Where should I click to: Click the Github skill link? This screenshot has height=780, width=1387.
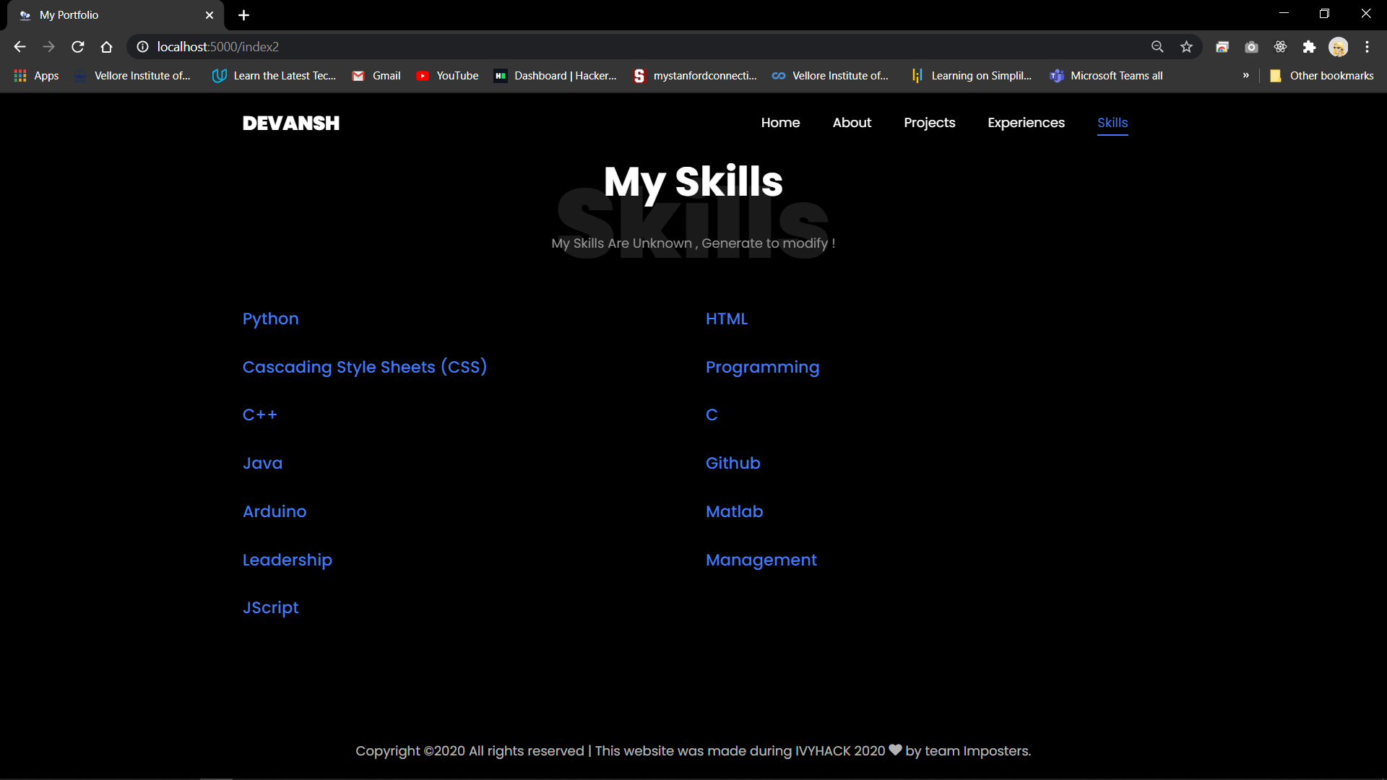click(733, 463)
